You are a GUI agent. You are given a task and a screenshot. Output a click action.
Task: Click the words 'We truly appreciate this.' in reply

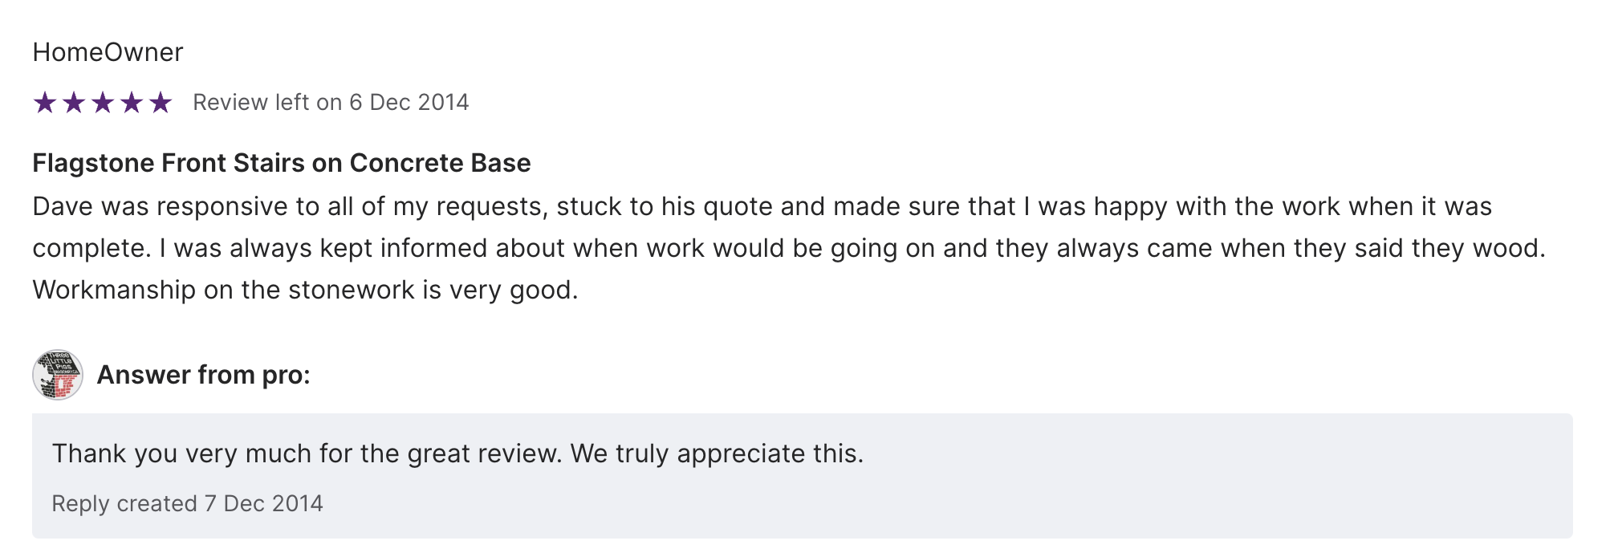point(717,453)
